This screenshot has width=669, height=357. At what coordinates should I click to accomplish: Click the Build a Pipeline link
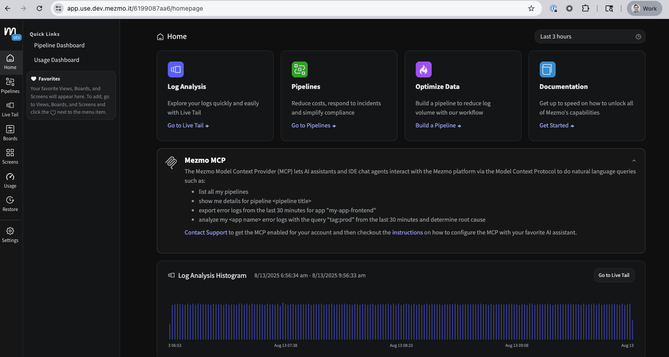(x=438, y=126)
